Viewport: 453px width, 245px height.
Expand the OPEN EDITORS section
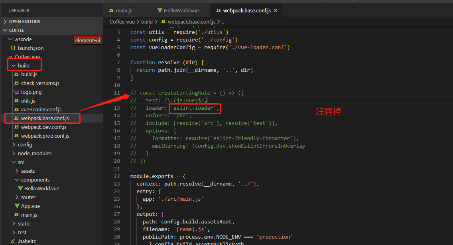pyautogui.click(x=5, y=22)
